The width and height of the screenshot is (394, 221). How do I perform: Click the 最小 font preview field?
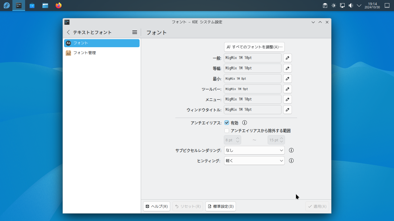click(253, 79)
